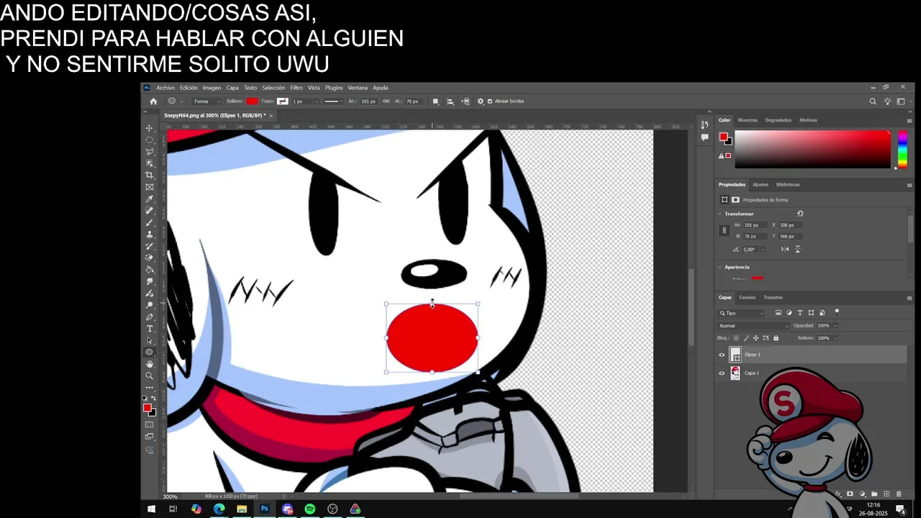Select the Ellipse shape tool in the toolbox
This screenshot has width=921, height=518.
150,352
